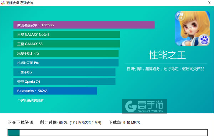Screen dimensions: 214x140
Task: Select the 乐视手机1 Pro bar
Action: [66, 53]
